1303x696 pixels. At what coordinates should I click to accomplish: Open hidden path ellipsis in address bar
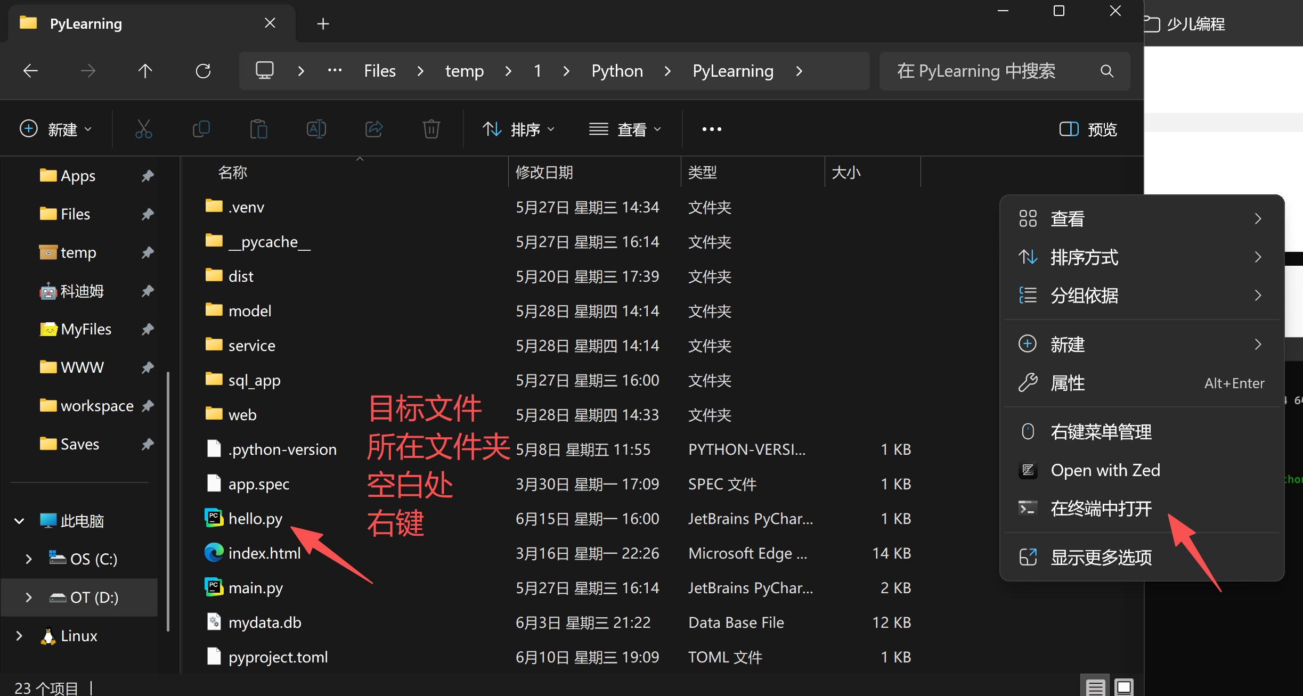(x=335, y=70)
